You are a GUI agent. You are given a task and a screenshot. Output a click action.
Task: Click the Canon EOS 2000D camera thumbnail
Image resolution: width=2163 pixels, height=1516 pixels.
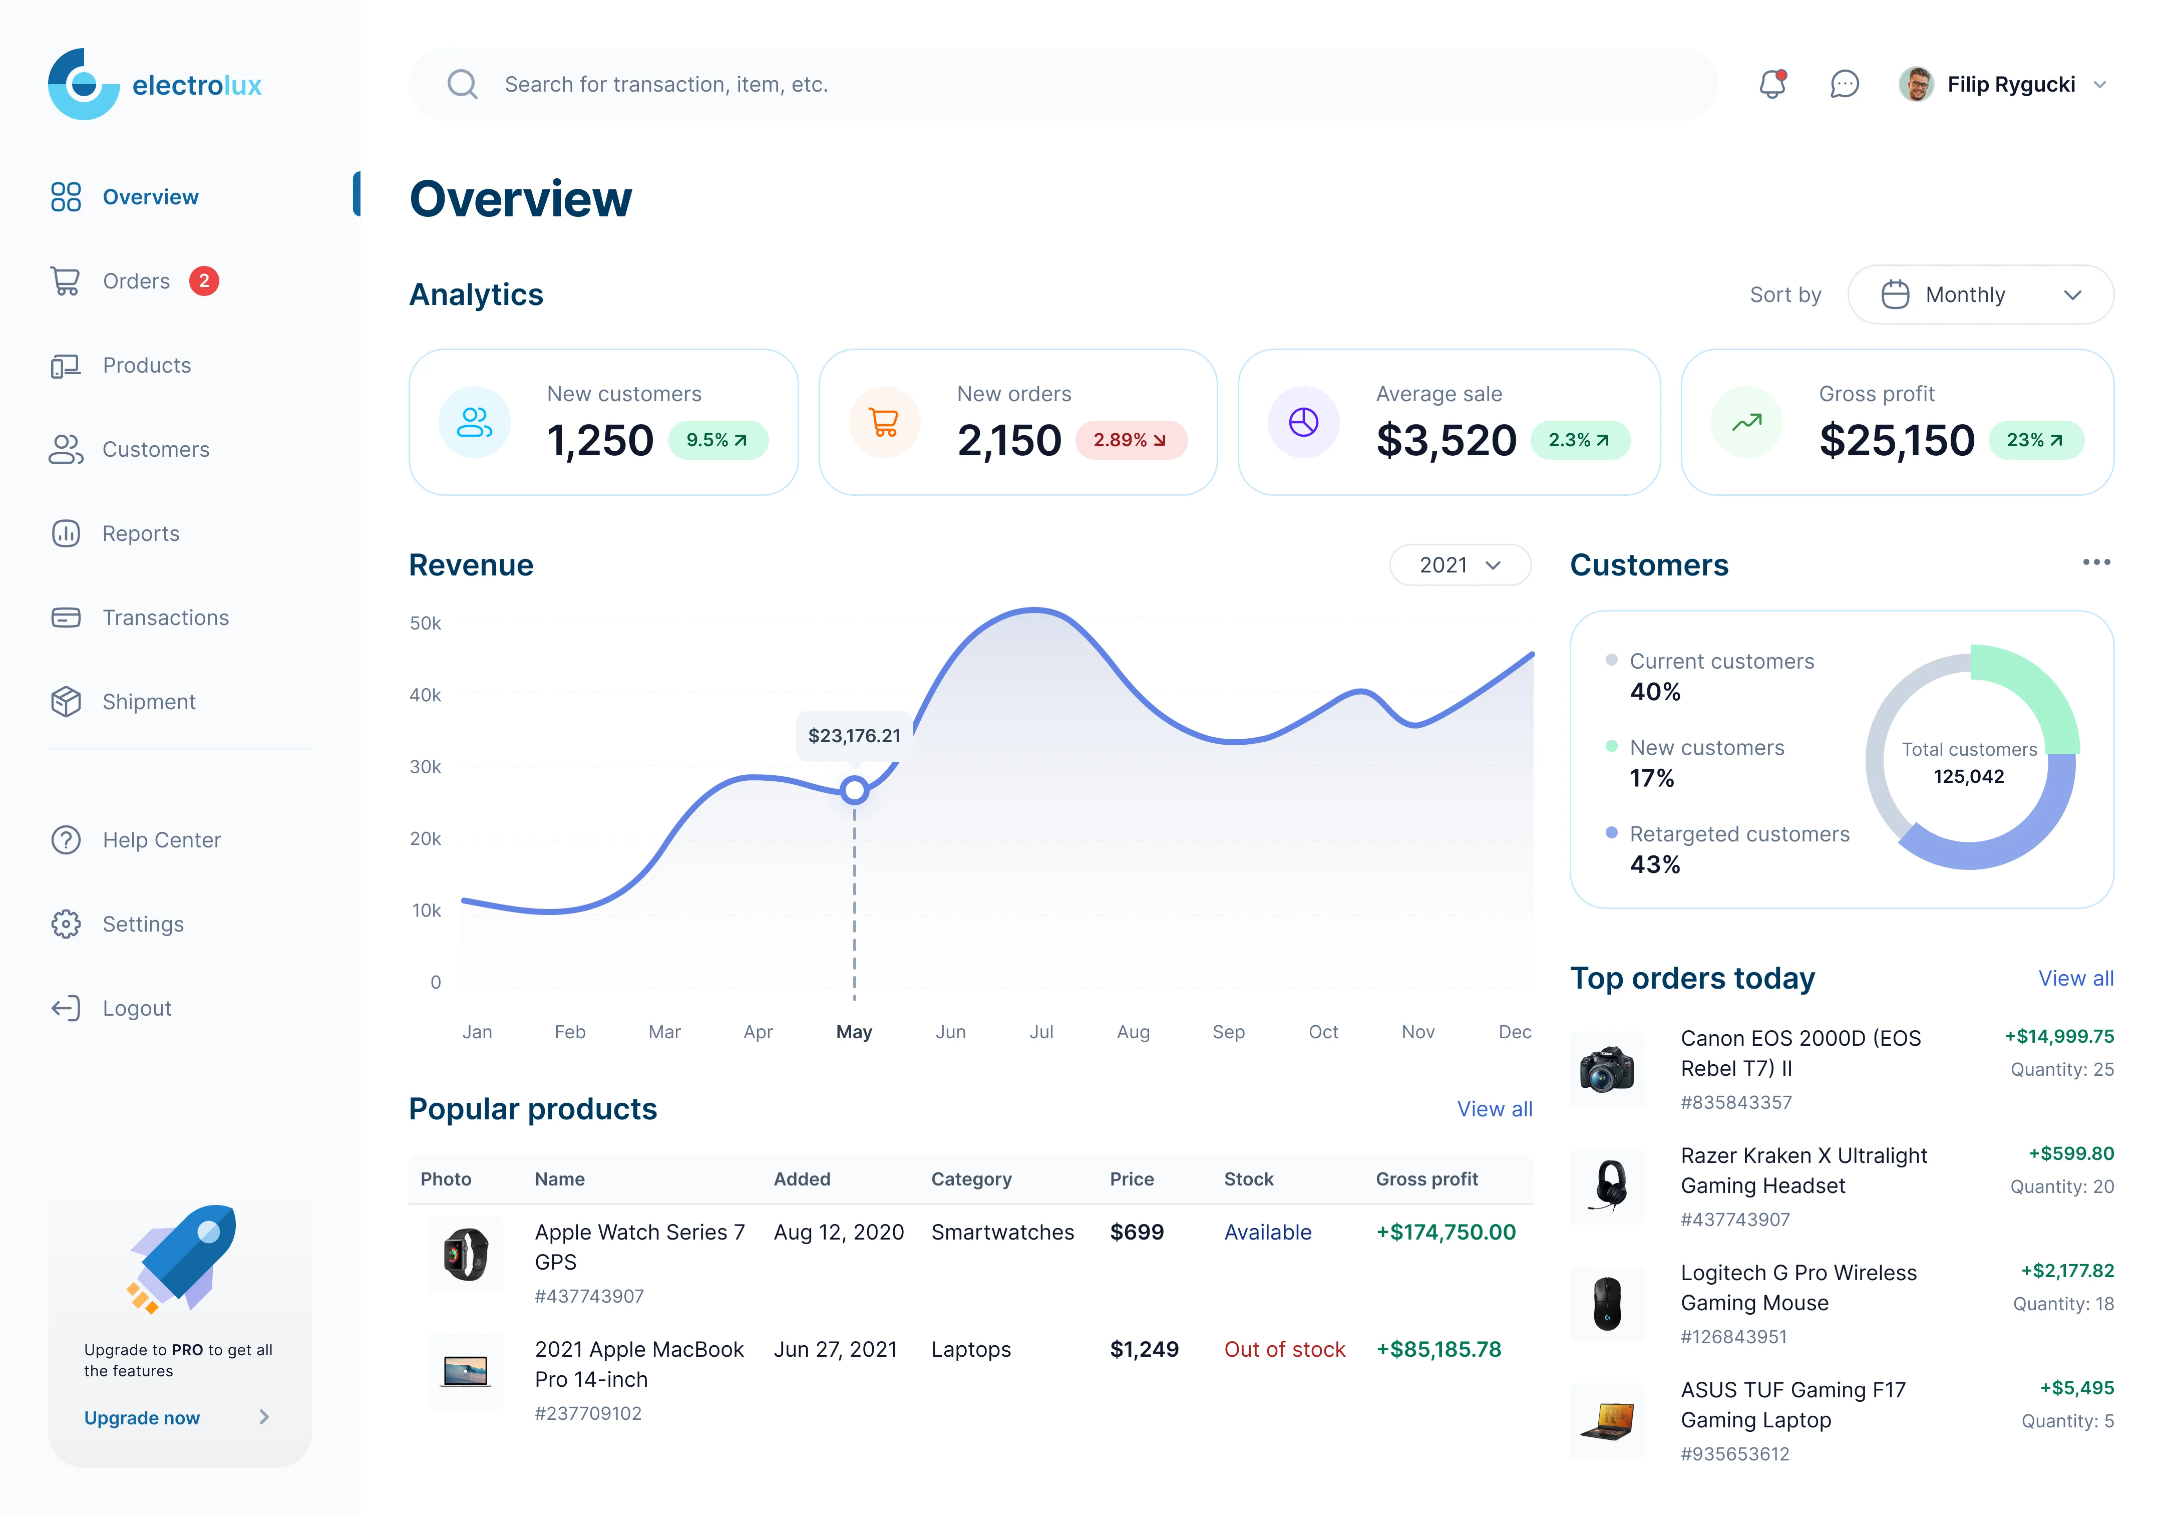pyautogui.click(x=1607, y=1069)
